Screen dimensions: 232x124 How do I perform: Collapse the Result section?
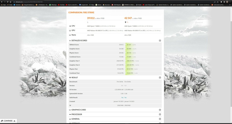tap(160, 78)
